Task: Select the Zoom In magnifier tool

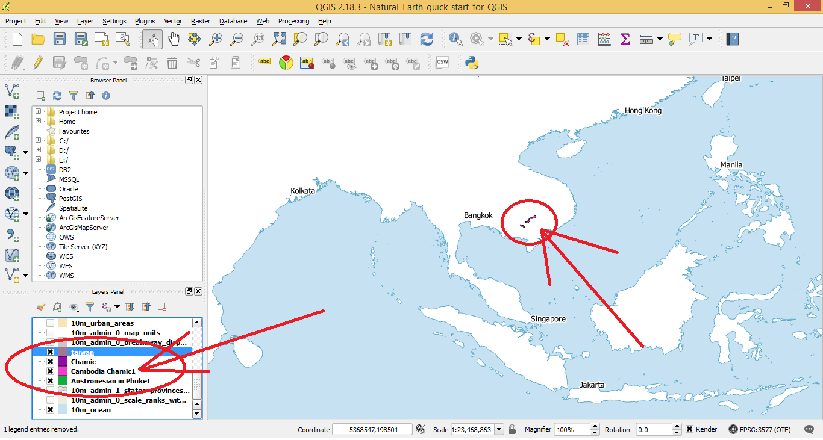Action: (x=216, y=39)
